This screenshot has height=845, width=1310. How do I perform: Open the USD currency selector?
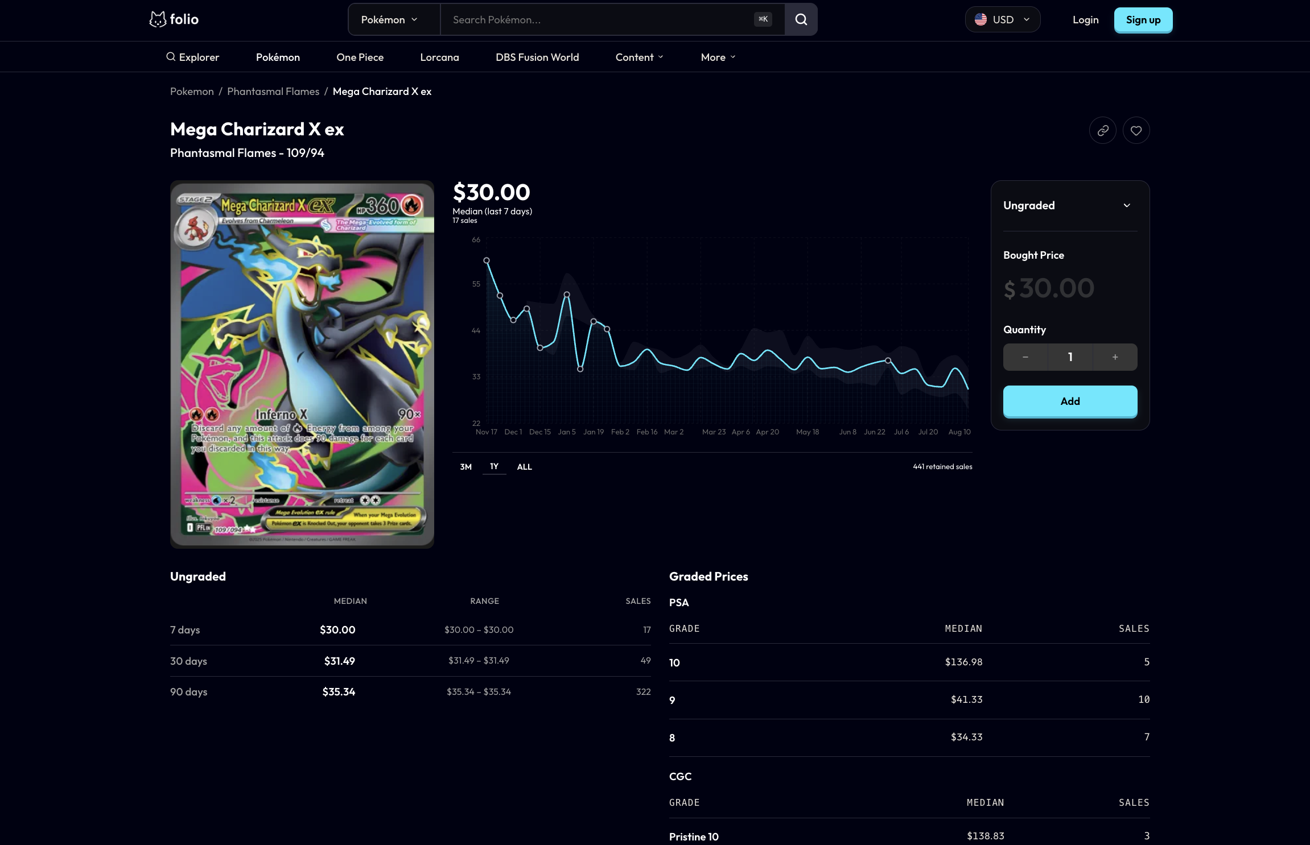point(1002,19)
